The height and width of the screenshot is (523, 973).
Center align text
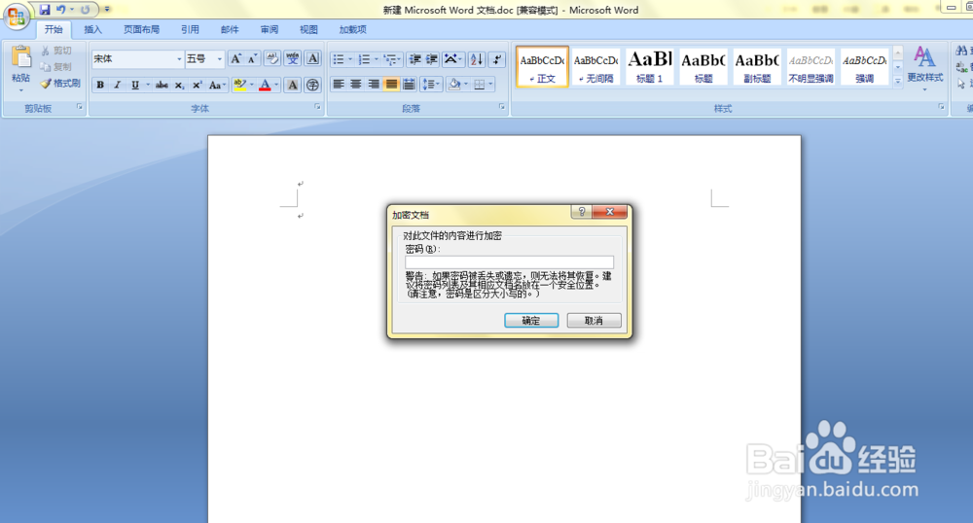pos(355,85)
